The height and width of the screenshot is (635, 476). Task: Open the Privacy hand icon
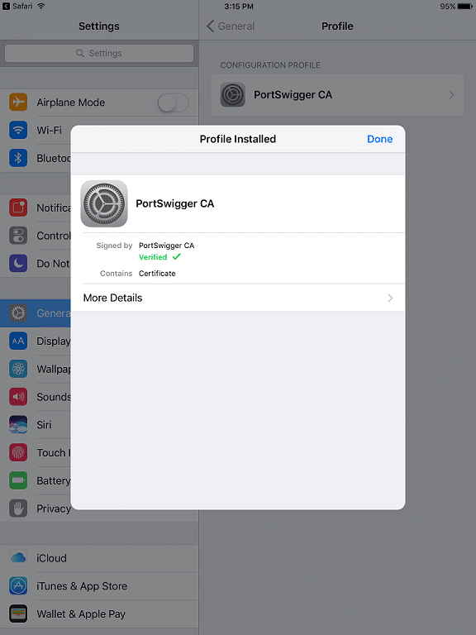tap(18, 508)
